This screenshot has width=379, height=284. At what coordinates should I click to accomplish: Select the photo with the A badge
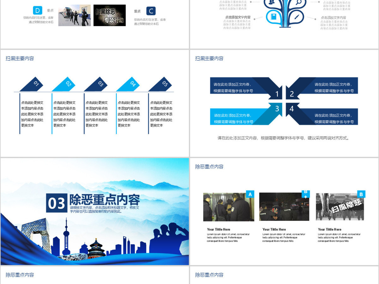coord(229,207)
